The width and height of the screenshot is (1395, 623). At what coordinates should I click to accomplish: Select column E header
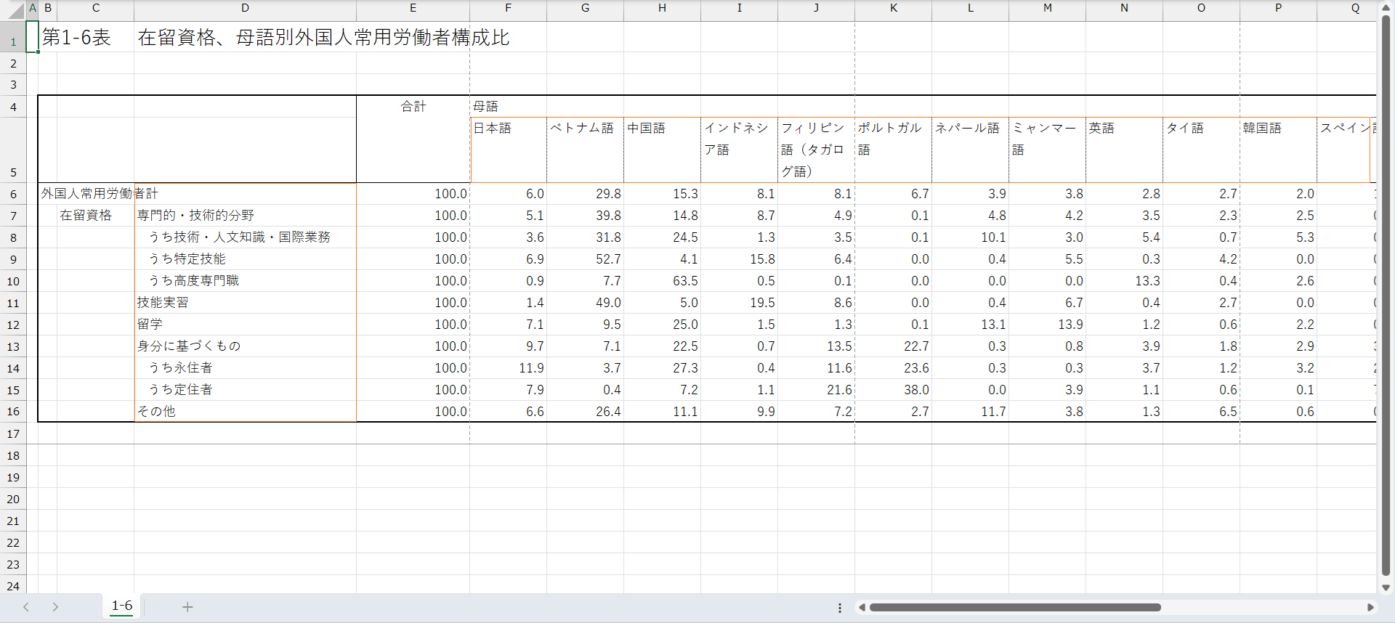click(x=413, y=8)
